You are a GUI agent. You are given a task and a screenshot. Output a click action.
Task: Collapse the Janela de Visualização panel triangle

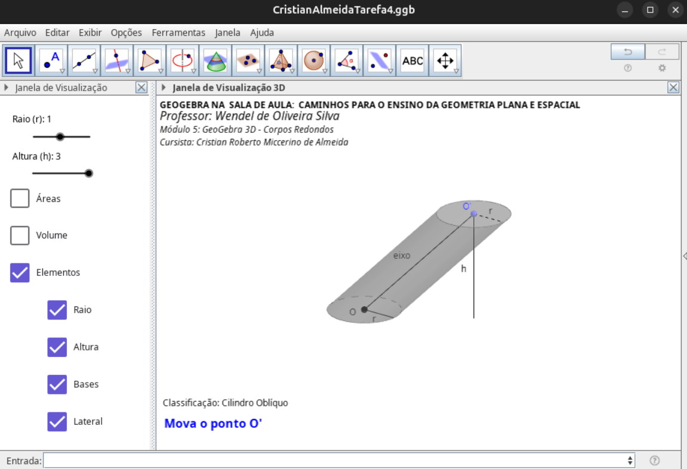click(x=7, y=88)
